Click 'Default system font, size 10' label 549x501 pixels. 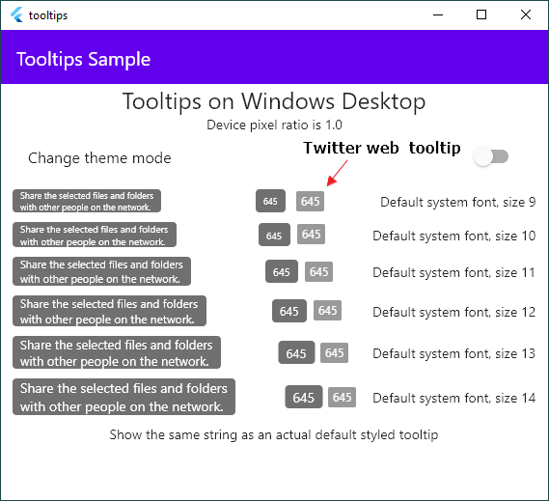coord(454,236)
